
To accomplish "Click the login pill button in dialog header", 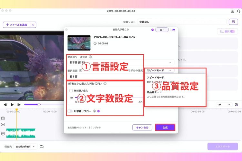I will pyautogui.click(x=162, y=30).
